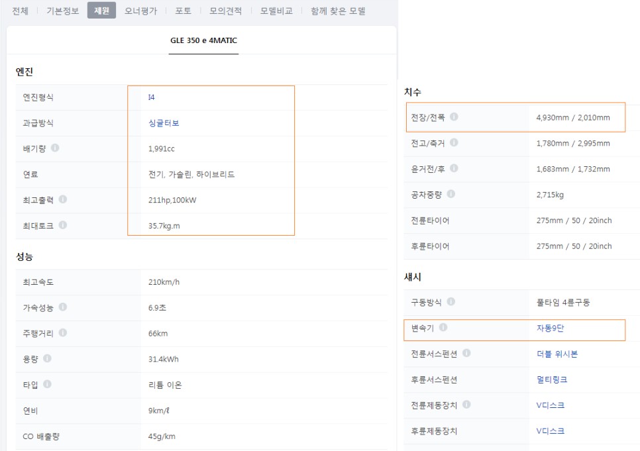Image resolution: width=640 pixels, height=451 pixels.
Task: Click the 연비 row label
Action: click(30, 411)
